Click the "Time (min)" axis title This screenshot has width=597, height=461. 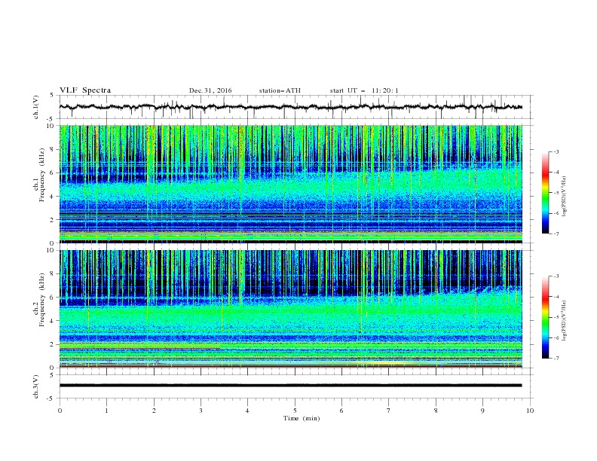click(x=302, y=418)
